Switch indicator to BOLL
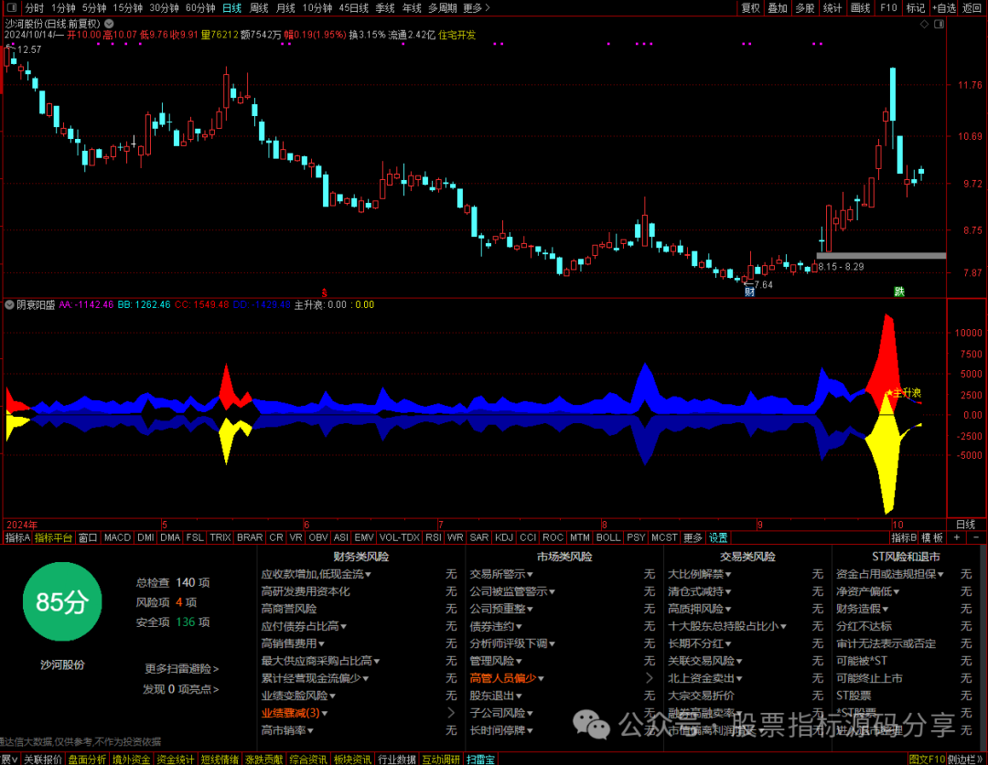 tap(608, 537)
